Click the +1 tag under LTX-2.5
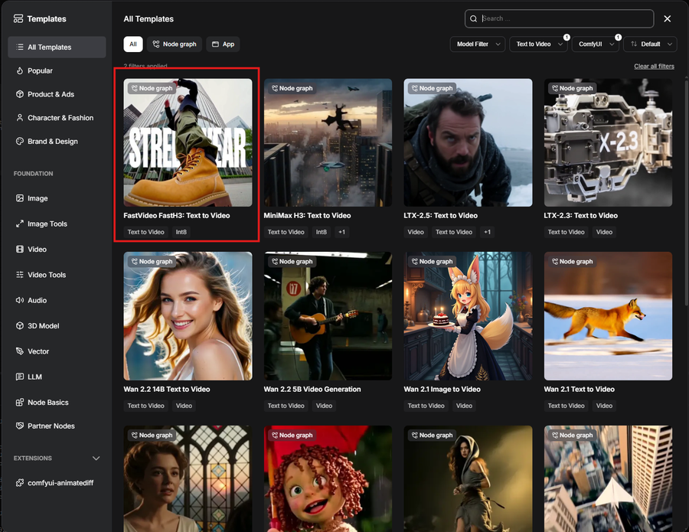This screenshot has height=532, width=689. pos(488,232)
